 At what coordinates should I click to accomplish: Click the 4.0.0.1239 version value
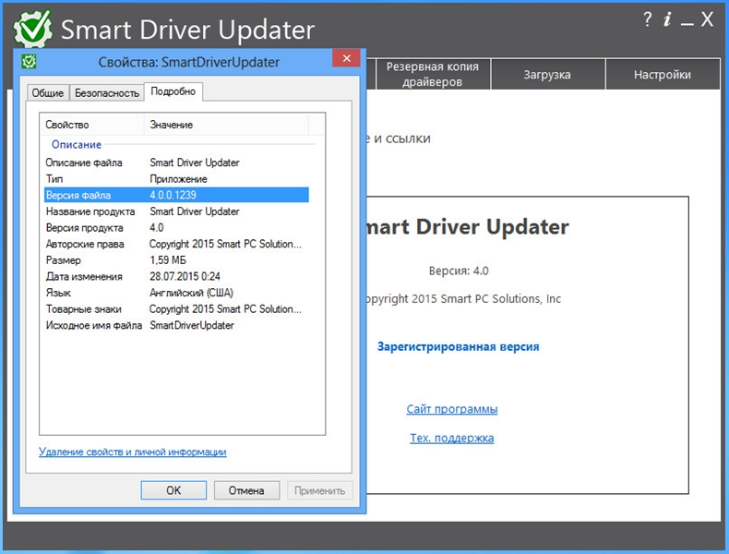click(x=173, y=195)
